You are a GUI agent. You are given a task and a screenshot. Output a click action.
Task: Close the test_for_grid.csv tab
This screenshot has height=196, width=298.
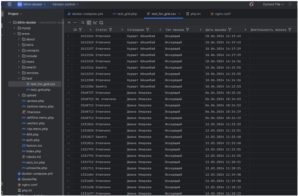180,14
